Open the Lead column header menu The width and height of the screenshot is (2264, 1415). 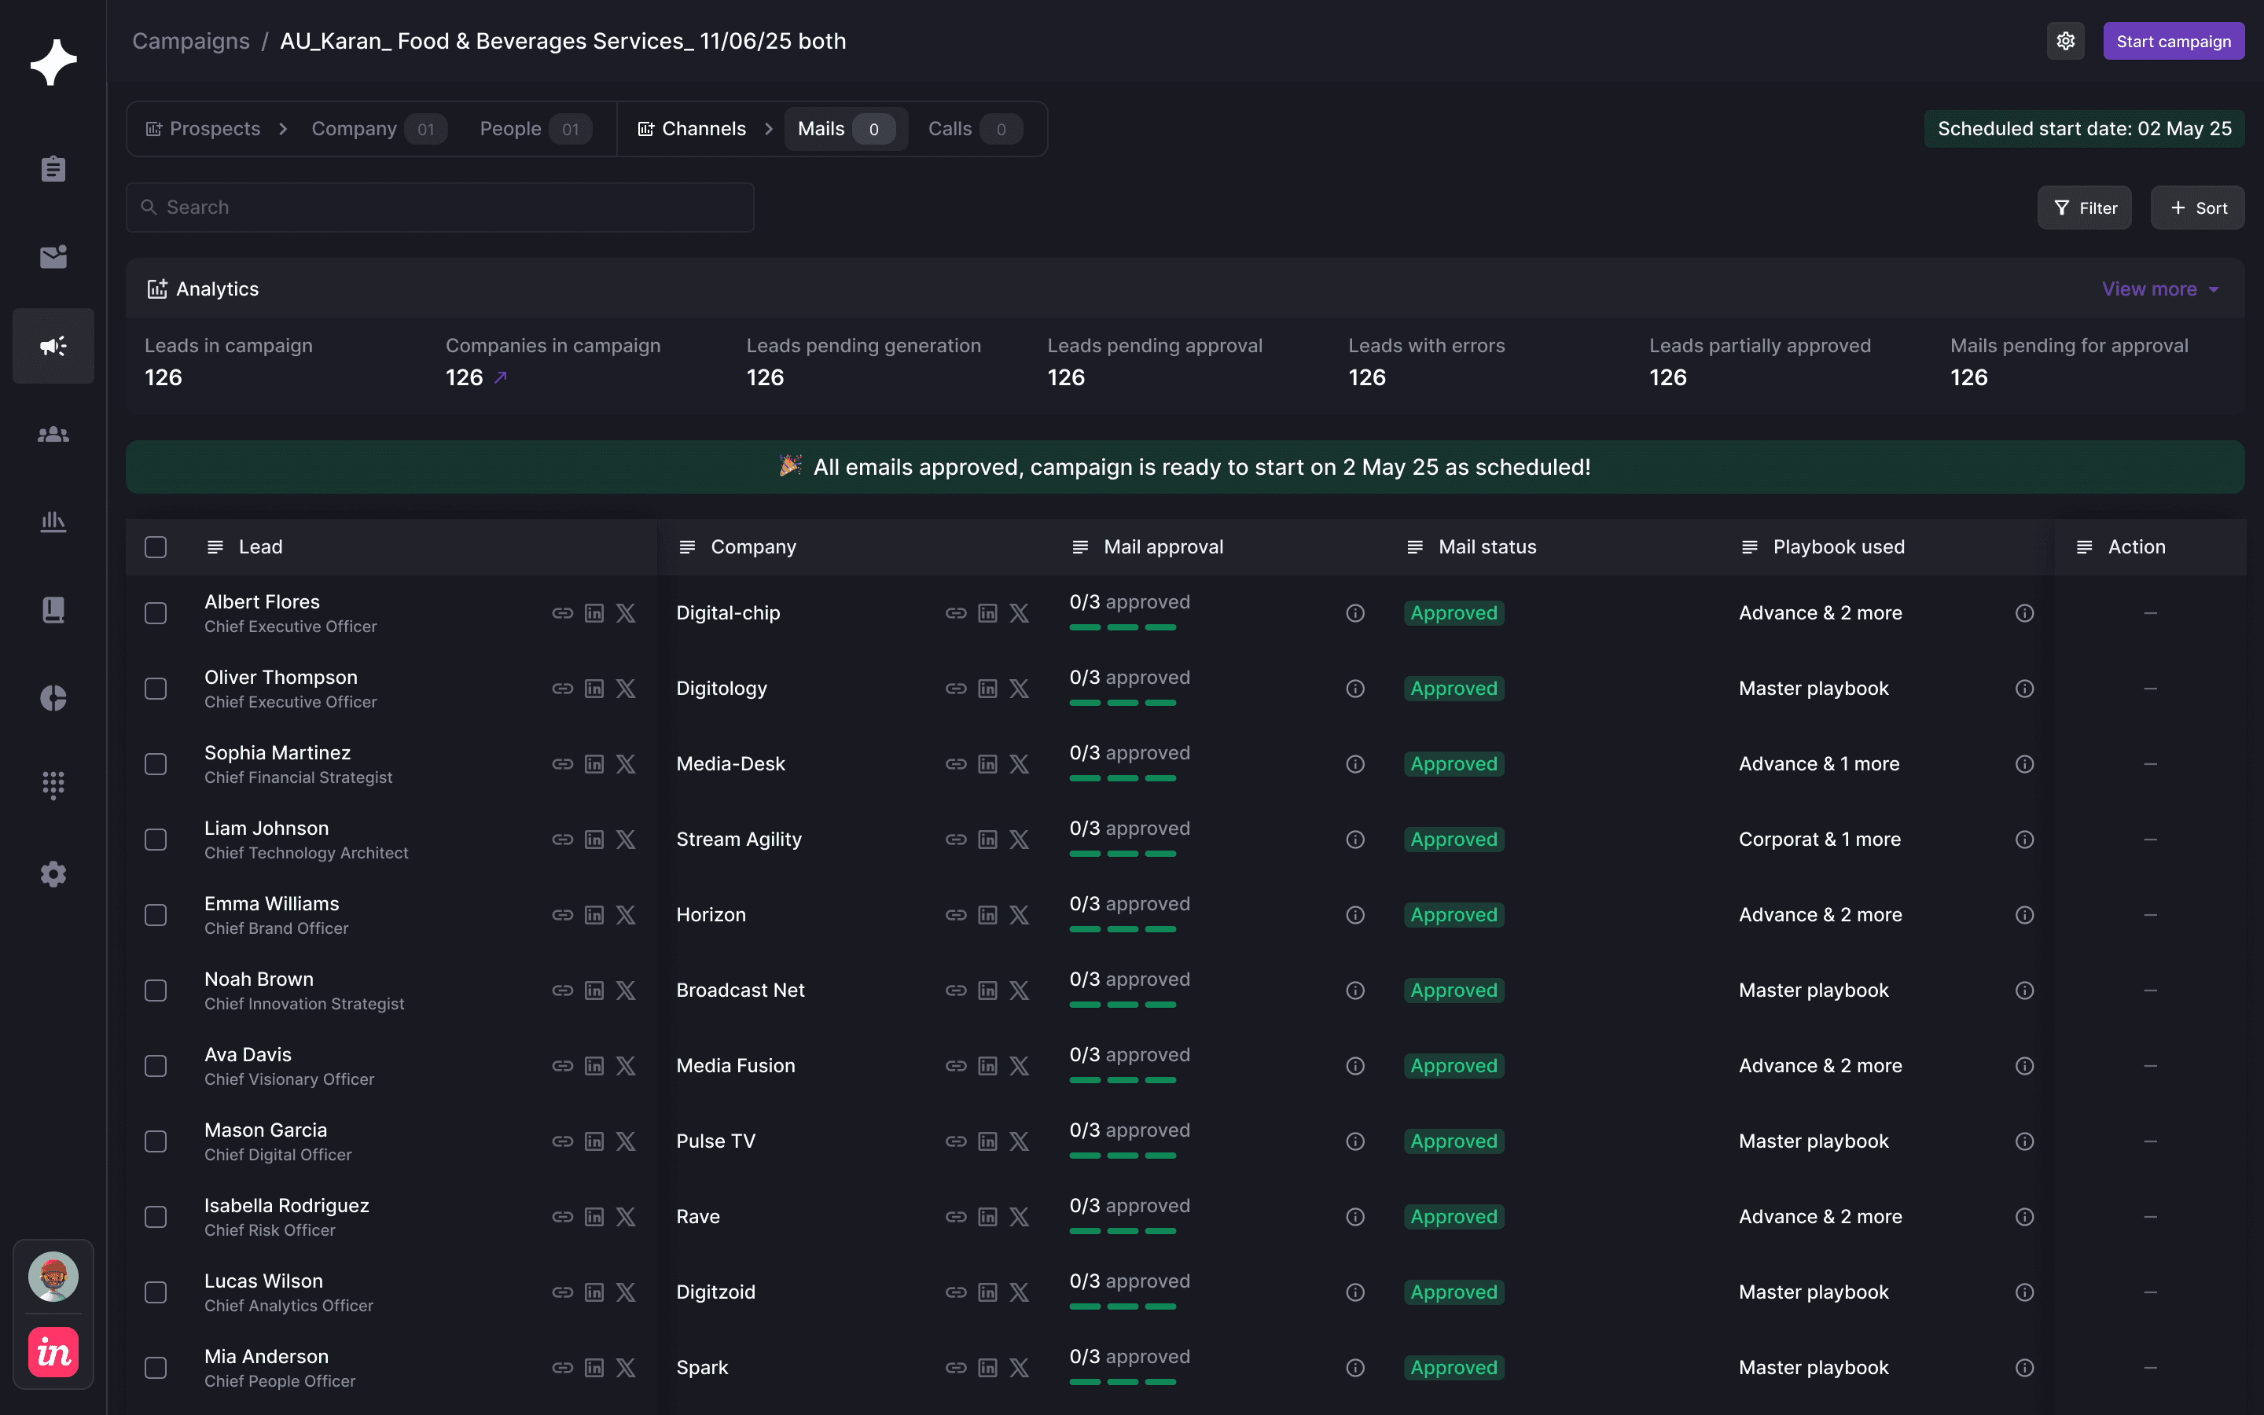click(215, 547)
